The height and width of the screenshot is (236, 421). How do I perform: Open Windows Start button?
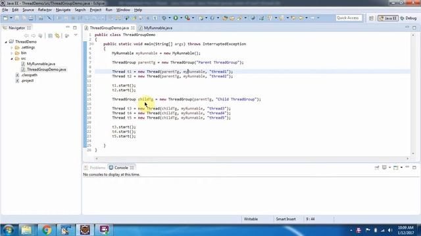coord(9,230)
